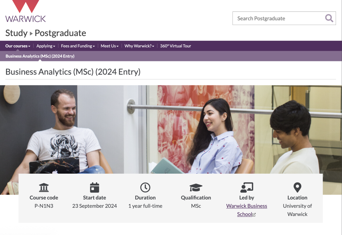Click the Location label

coord(297,198)
